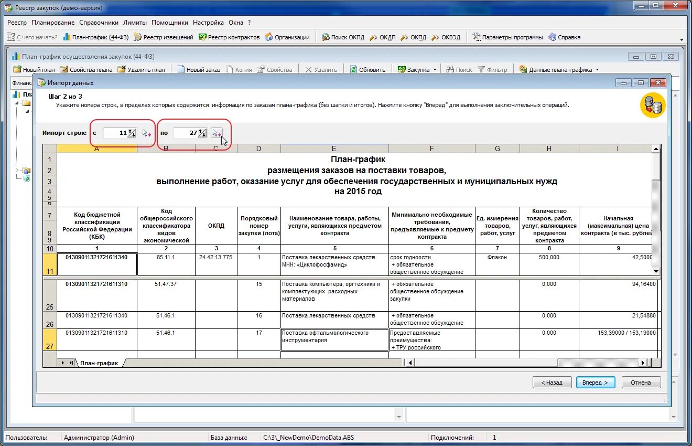Open План-график (44-ФЗ) from main toolbar

click(95, 37)
